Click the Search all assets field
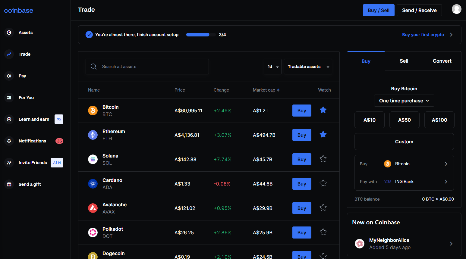 (x=147, y=67)
